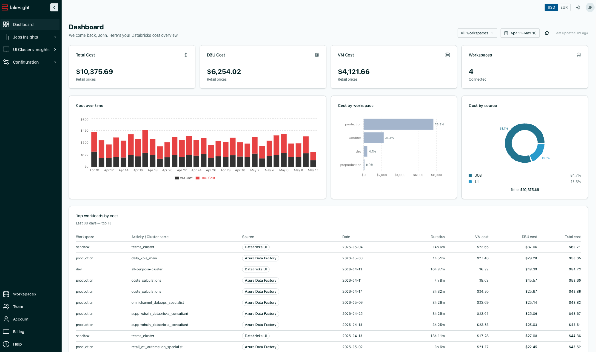The image size is (596, 352).
Task: Open Team page from sidebar
Action: [30, 306]
